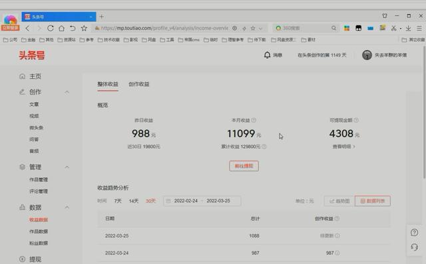The image size is (426, 264).
Task: Click the 头条号 logo
Action: tap(32, 55)
